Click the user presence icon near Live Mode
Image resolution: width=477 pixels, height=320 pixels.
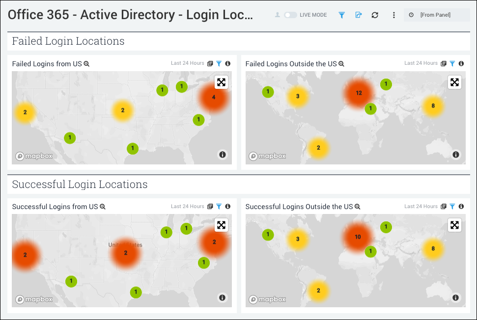pyautogui.click(x=278, y=15)
